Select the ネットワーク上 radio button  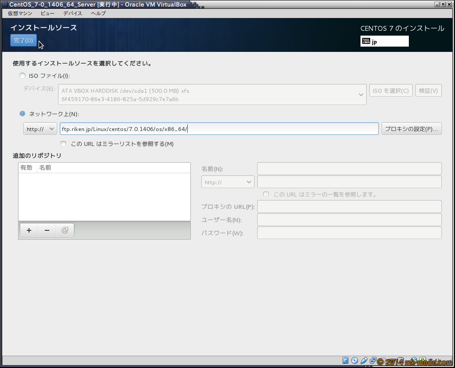click(22, 114)
